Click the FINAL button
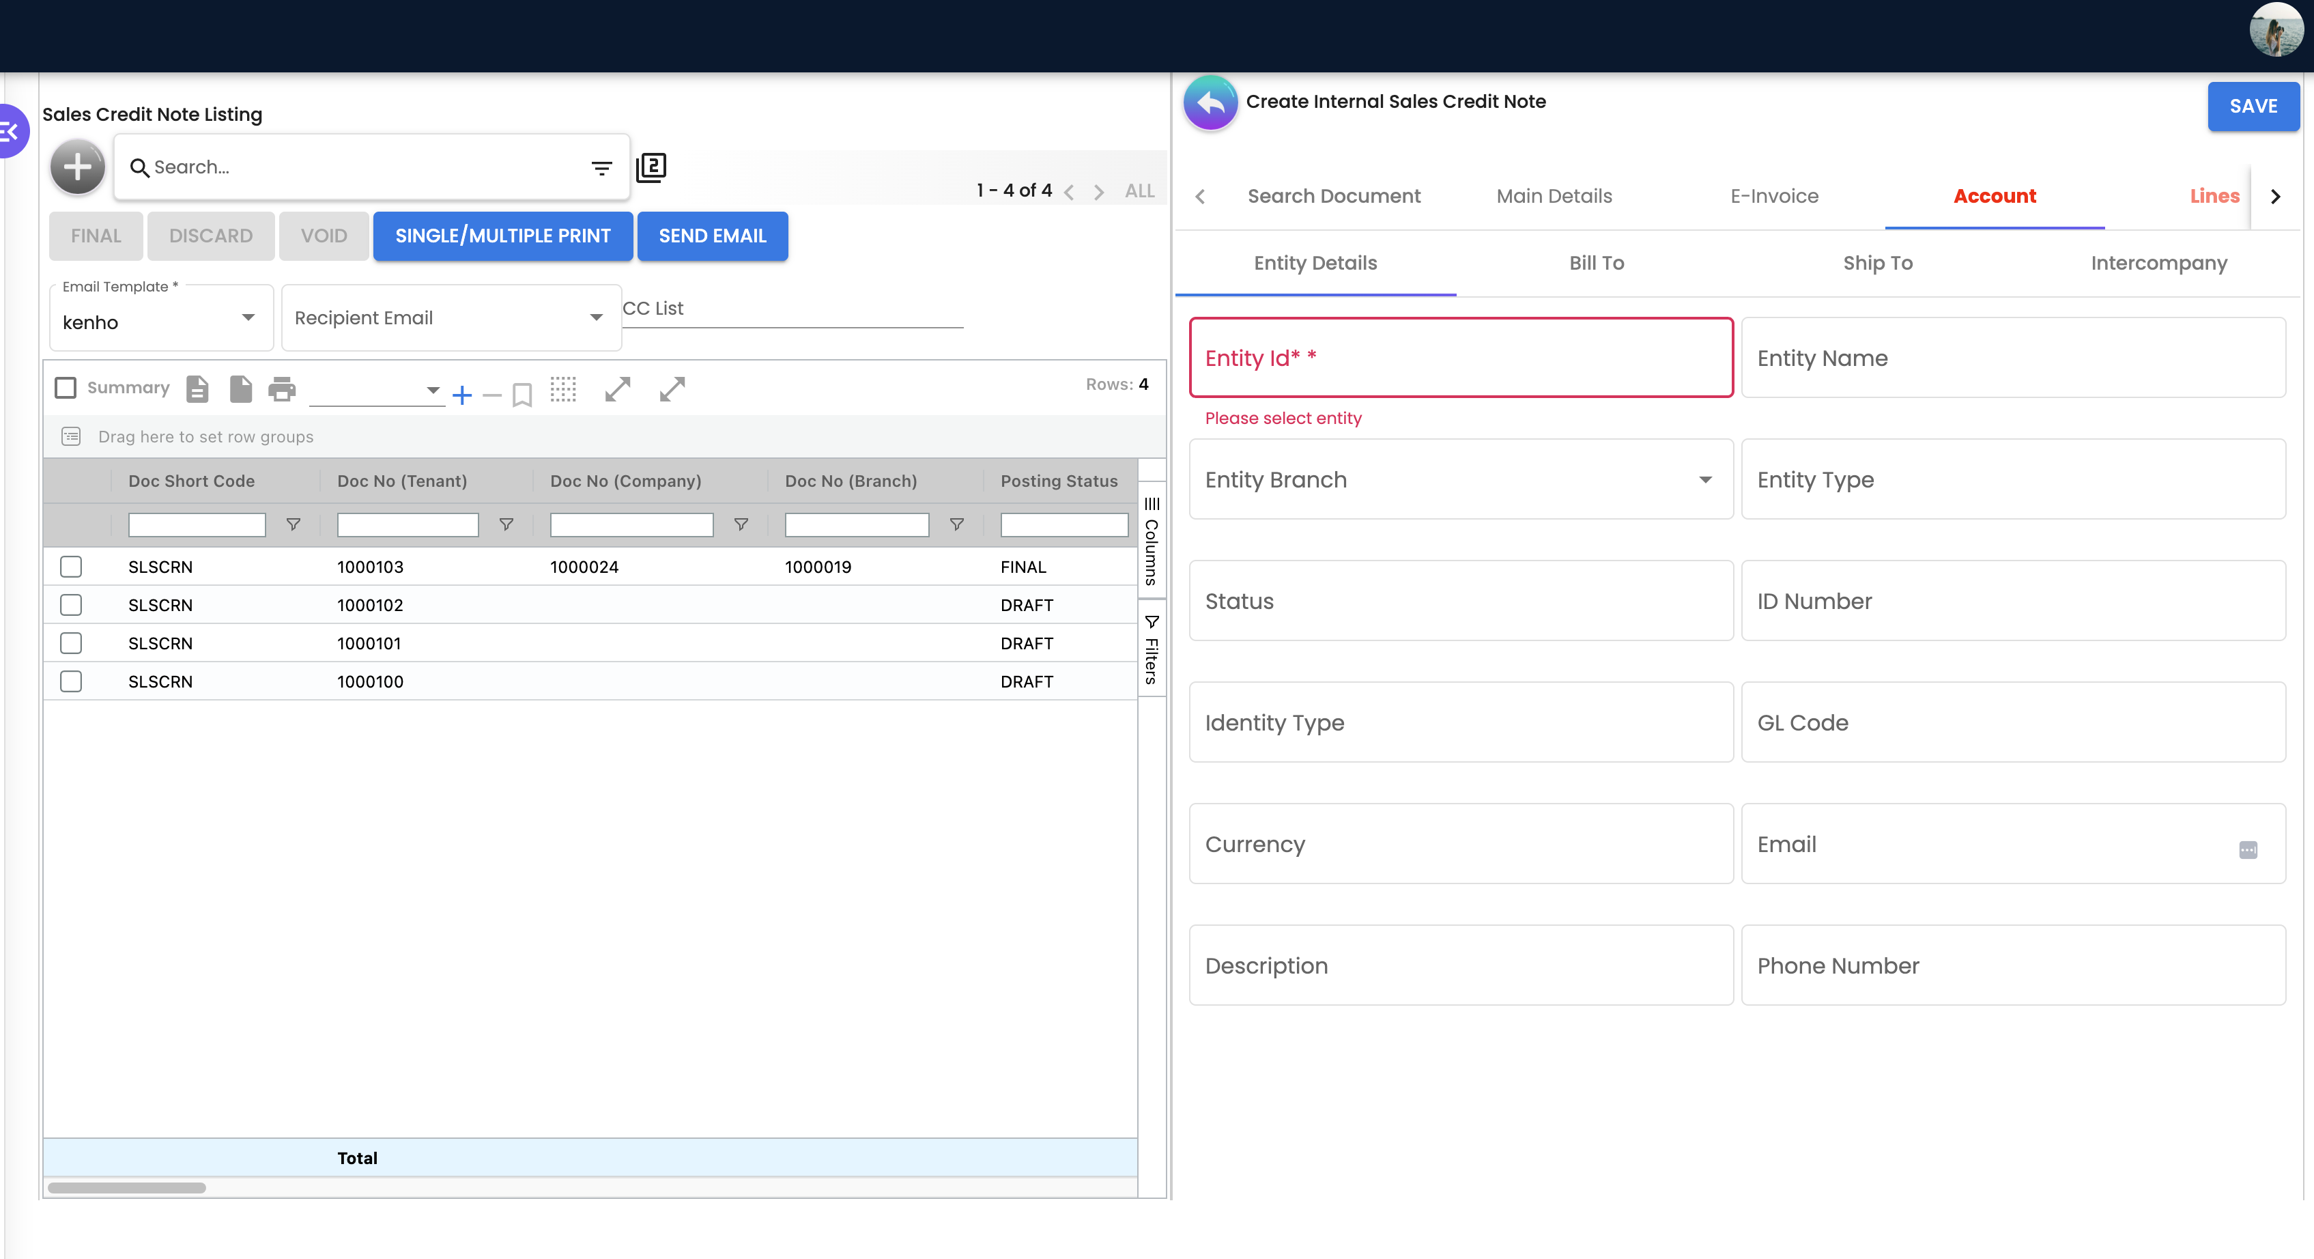This screenshot has width=2314, height=1259. (96, 236)
